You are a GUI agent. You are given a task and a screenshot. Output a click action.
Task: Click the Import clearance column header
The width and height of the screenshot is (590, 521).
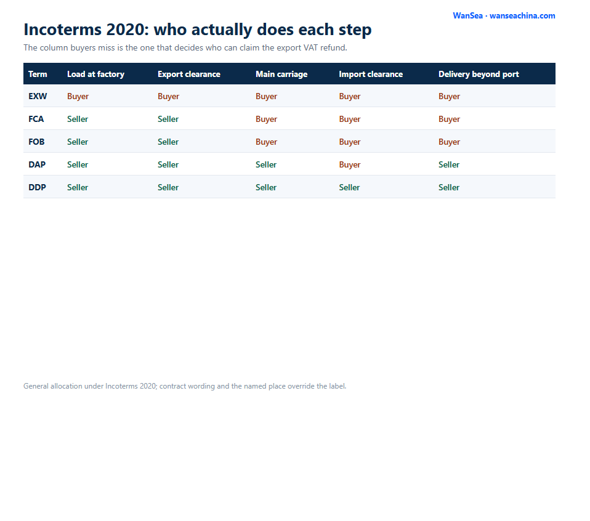[x=371, y=74]
